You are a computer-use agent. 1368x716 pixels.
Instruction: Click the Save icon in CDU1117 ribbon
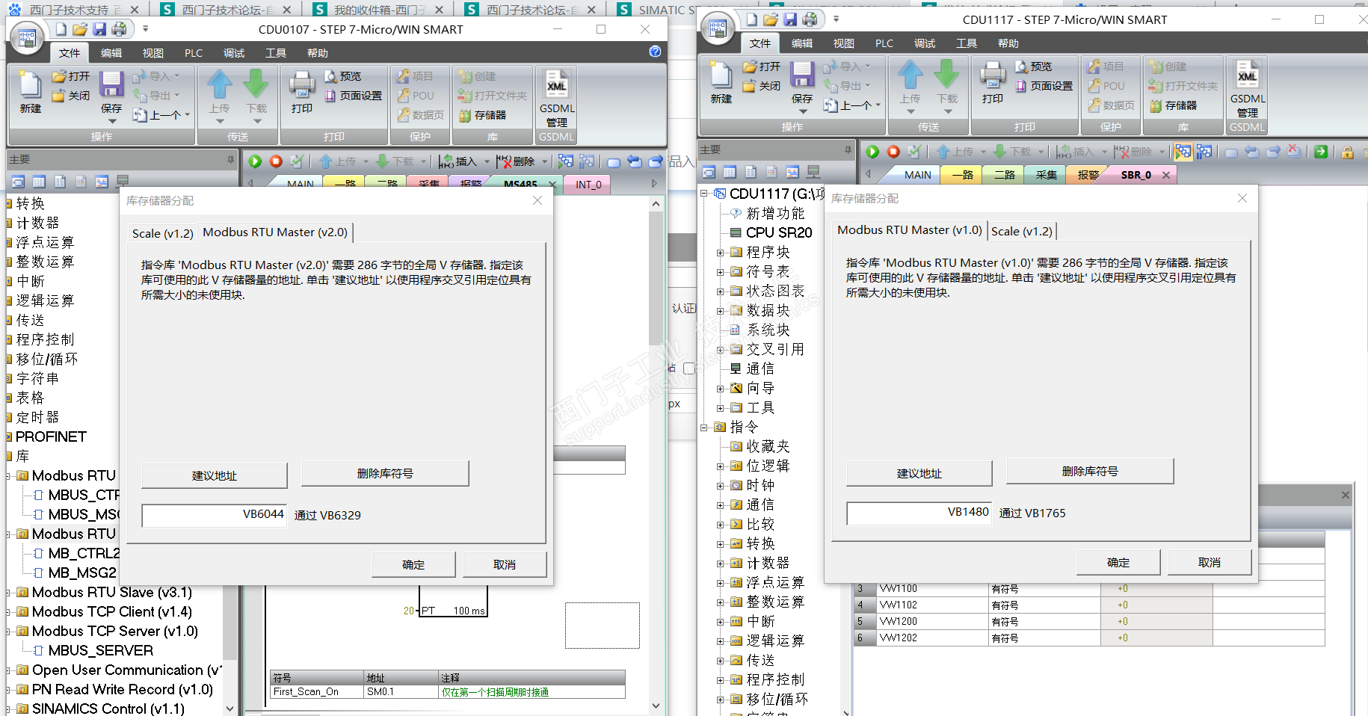802,75
